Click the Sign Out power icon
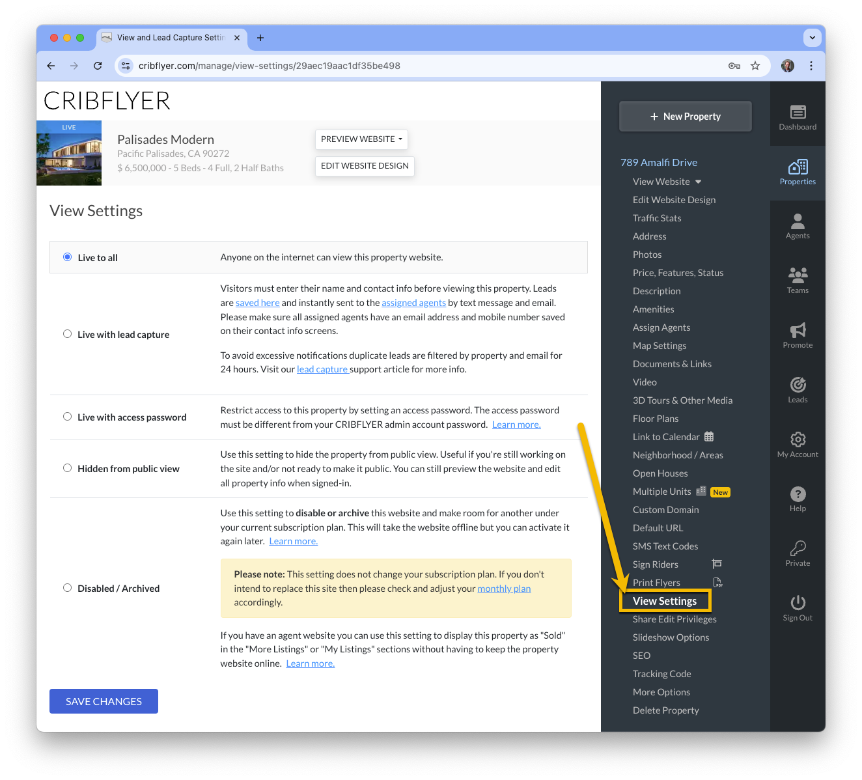This screenshot has height=780, width=862. [798, 603]
